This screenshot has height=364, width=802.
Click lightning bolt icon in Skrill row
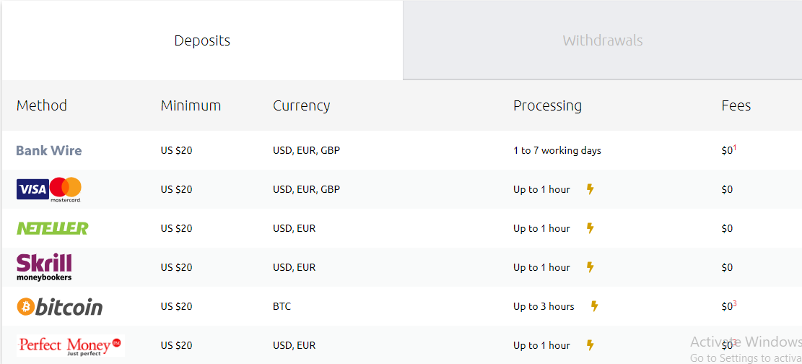pos(590,267)
